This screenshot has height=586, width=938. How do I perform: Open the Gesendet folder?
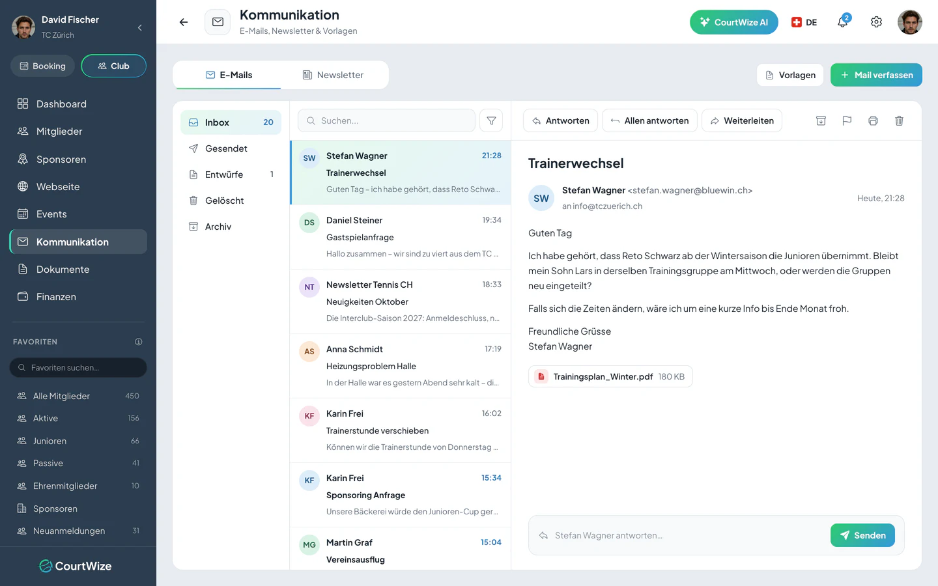coord(231,148)
